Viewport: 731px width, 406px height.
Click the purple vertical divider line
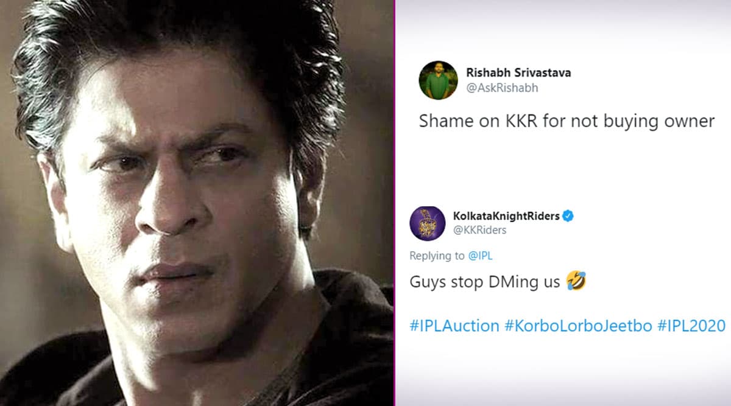pyautogui.click(x=394, y=203)
